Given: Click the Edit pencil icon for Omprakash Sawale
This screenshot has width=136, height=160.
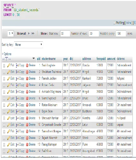Looking at the screenshot, I should (x=9, y=125).
